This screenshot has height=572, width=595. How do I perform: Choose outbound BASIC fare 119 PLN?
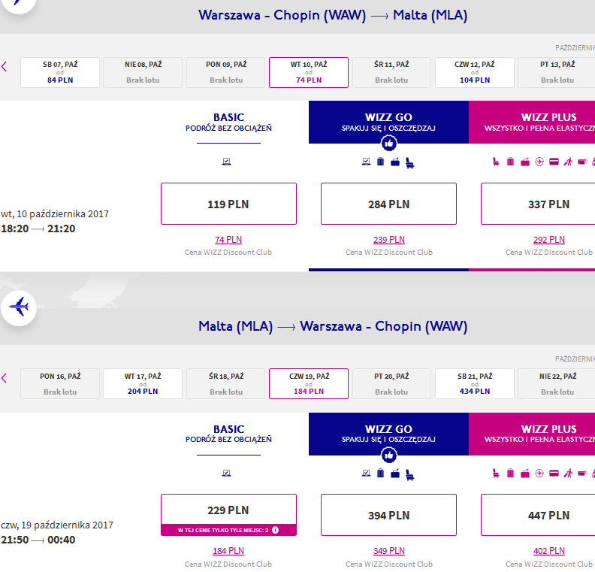pyautogui.click(x=228, y=204)
